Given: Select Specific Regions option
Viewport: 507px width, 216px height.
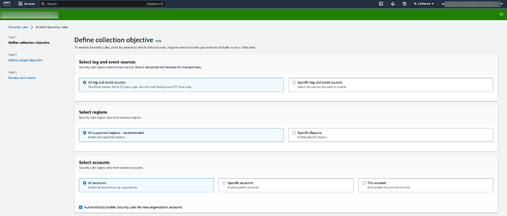Looking at the screenshot, I should pyautogui.click(x=391, y=135).
